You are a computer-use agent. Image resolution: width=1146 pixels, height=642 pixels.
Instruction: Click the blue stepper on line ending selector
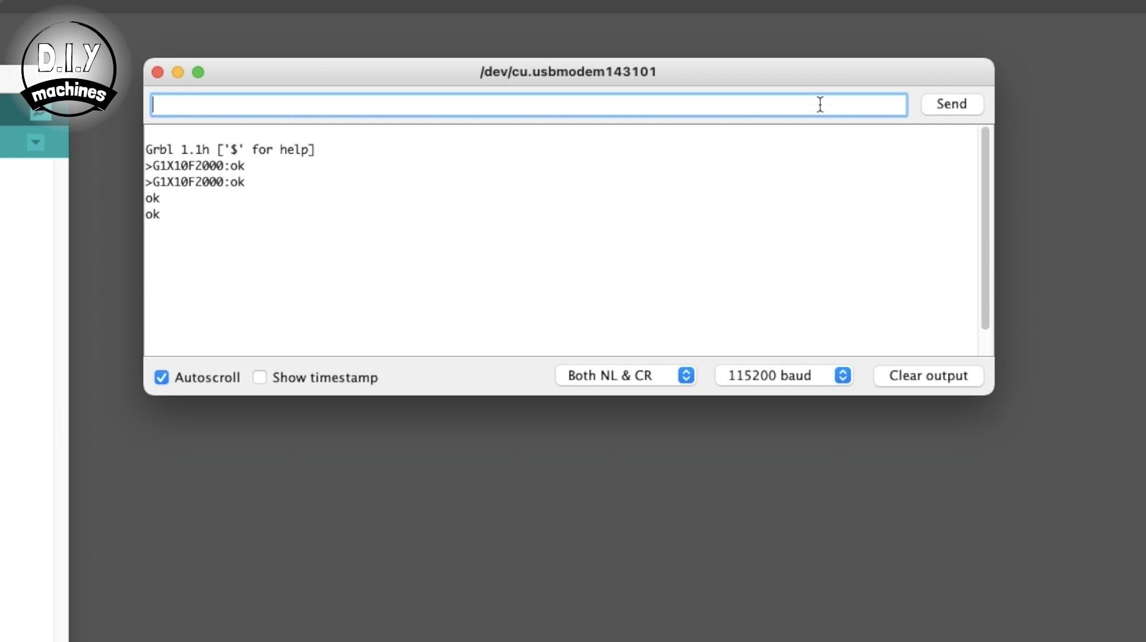coord(686,375)
